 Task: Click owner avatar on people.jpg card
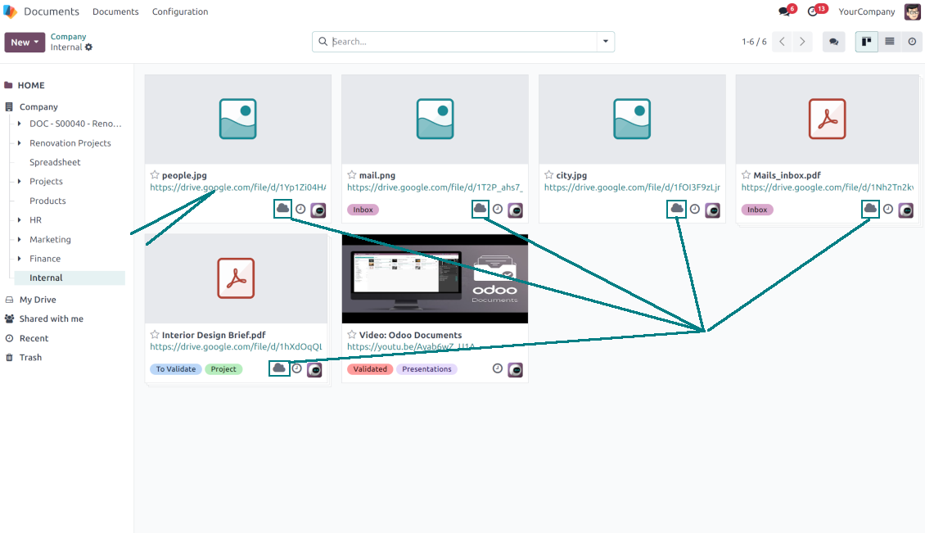click(318, 210)
